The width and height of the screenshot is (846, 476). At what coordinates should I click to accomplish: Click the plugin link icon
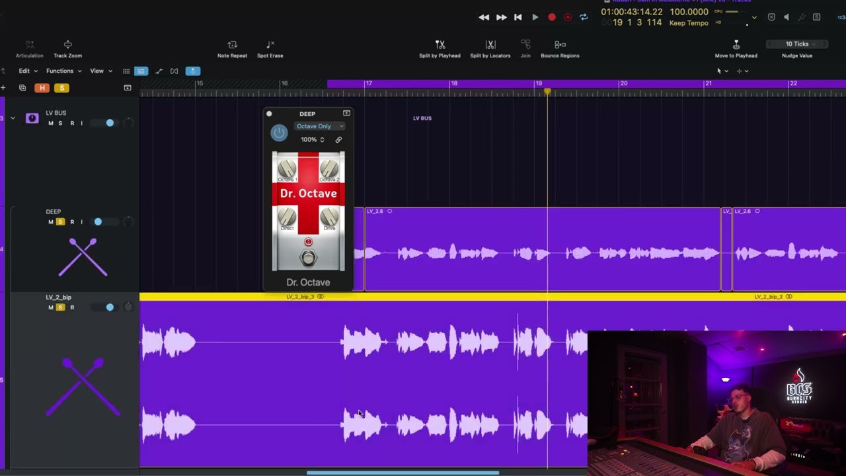pyautogui.click(x=338, y=139)
